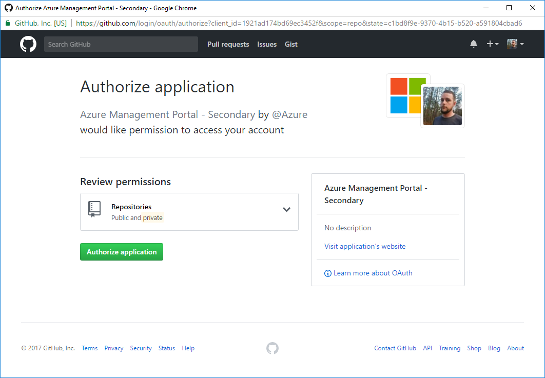Open the Learn more about OAuth link
545x378 pixels.
373,273
